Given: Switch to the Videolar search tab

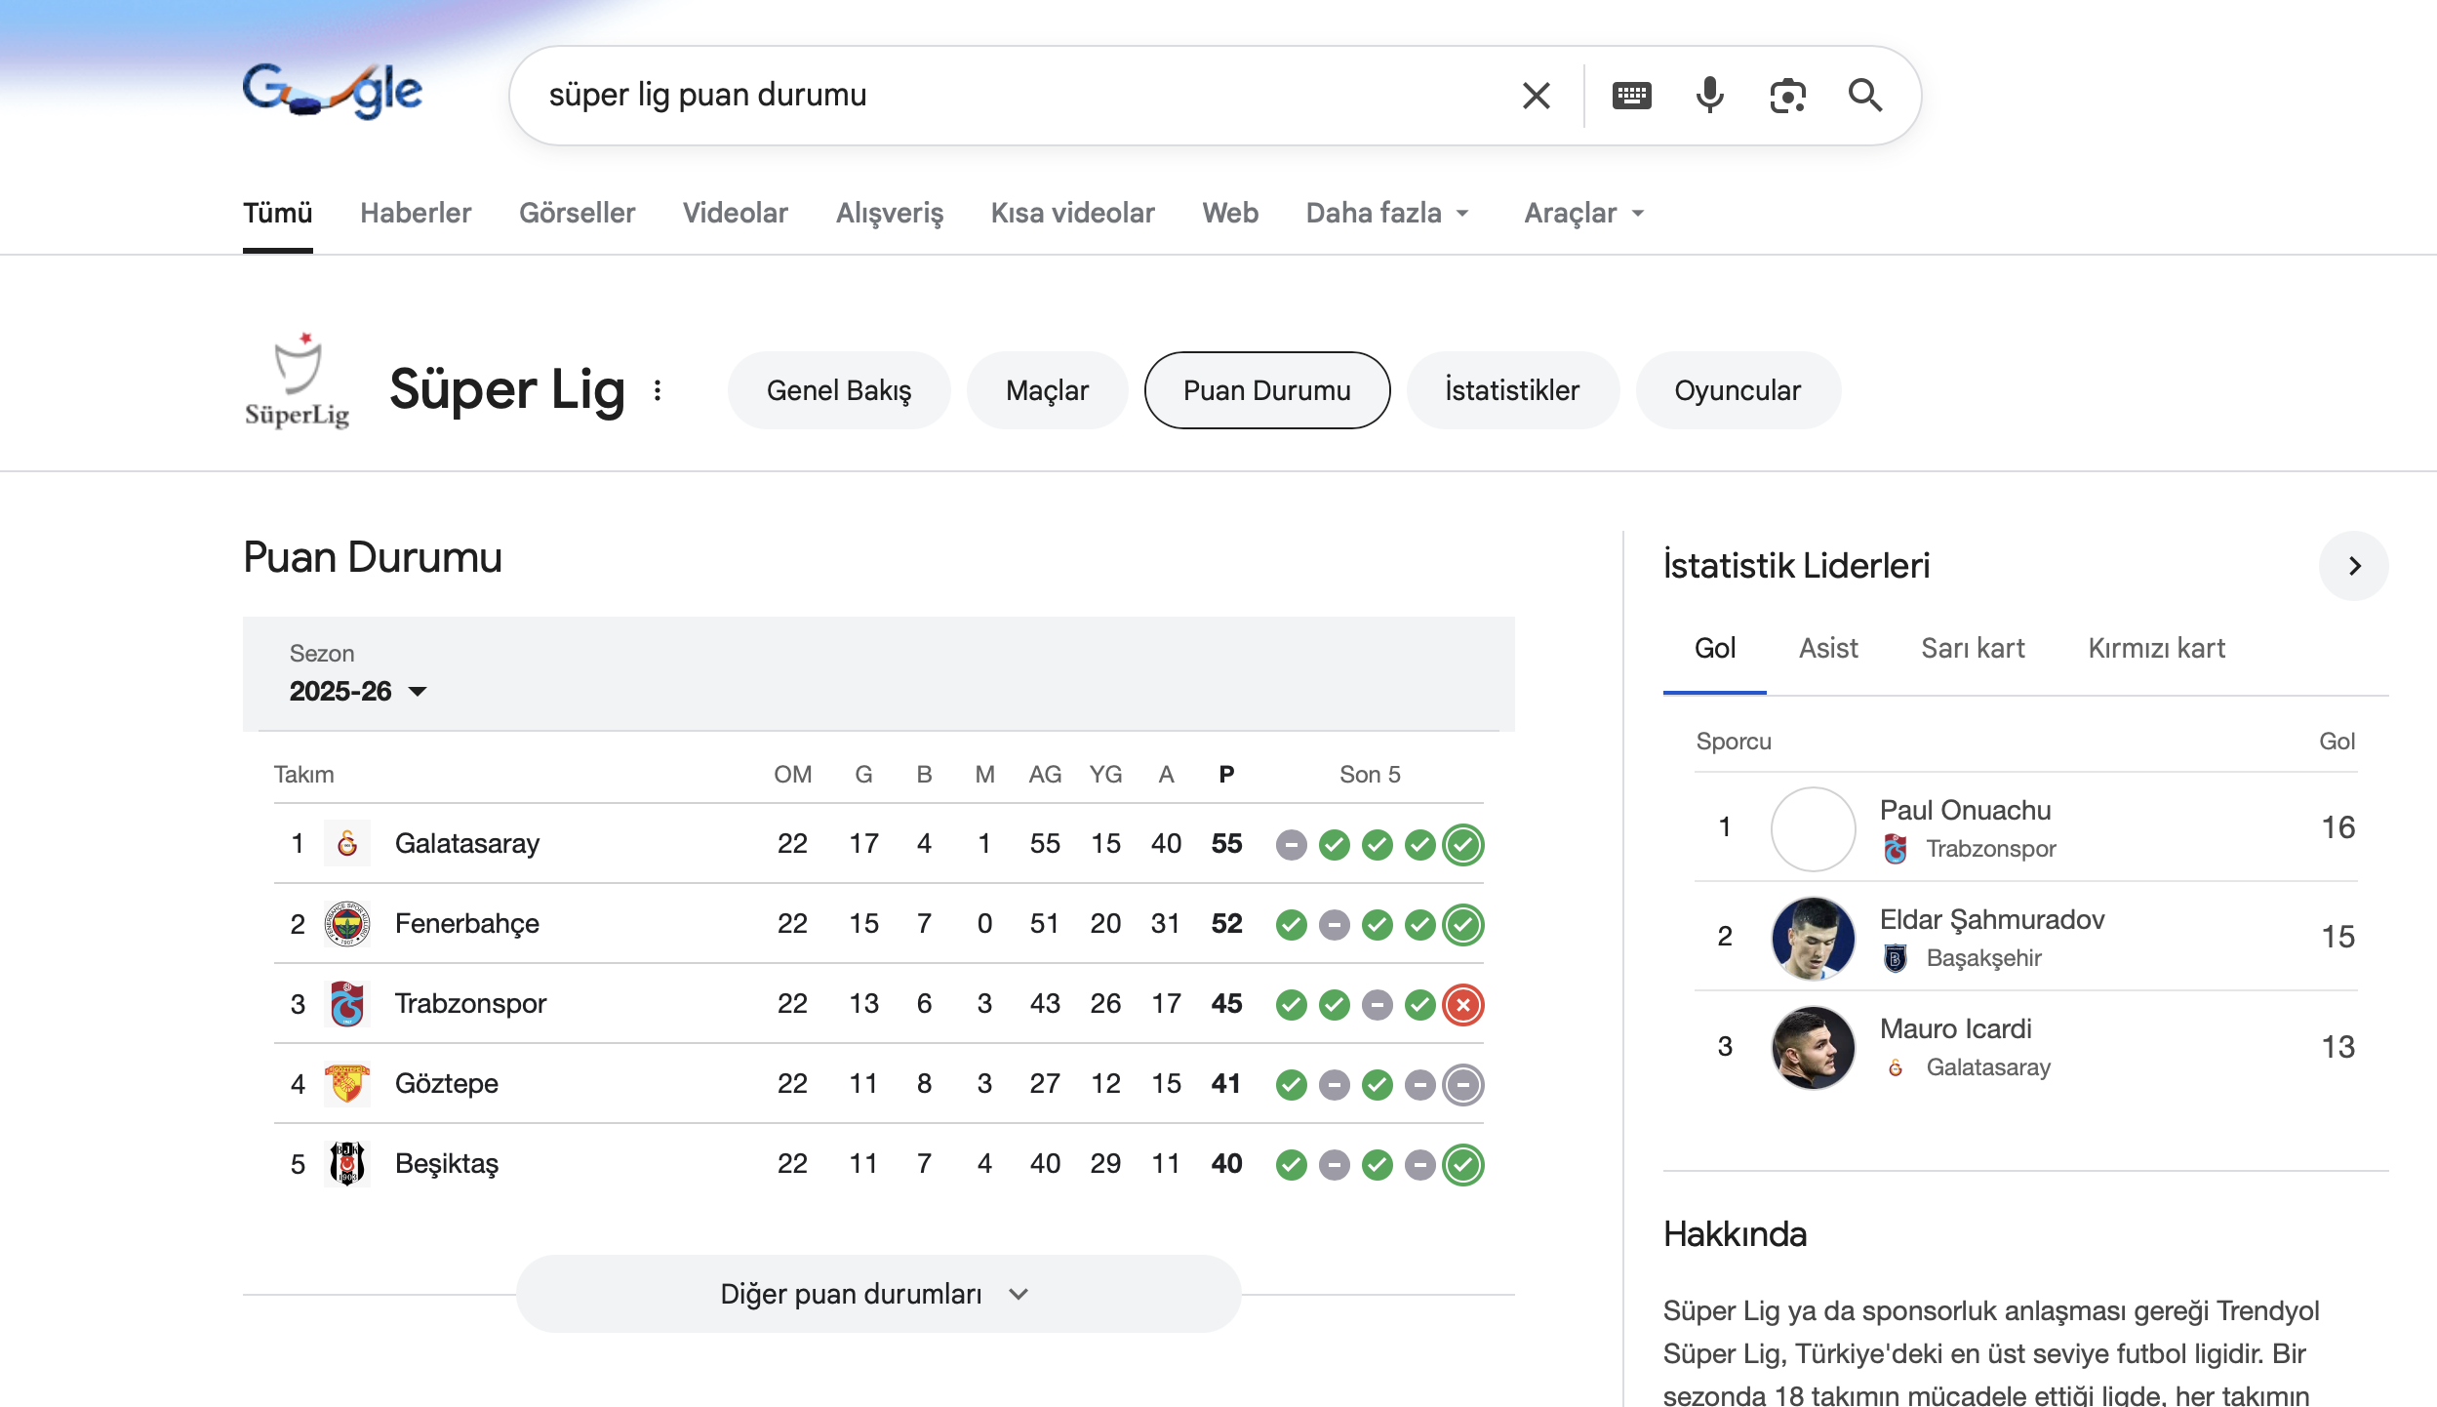Looking at the screenshot, I should [x=736, y=213].
